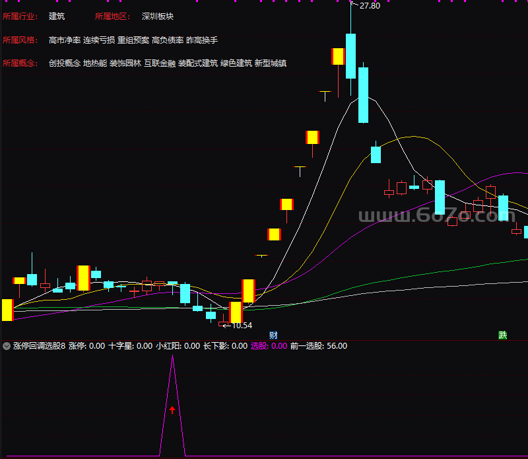Click the green 跌 marker icon

502,335
